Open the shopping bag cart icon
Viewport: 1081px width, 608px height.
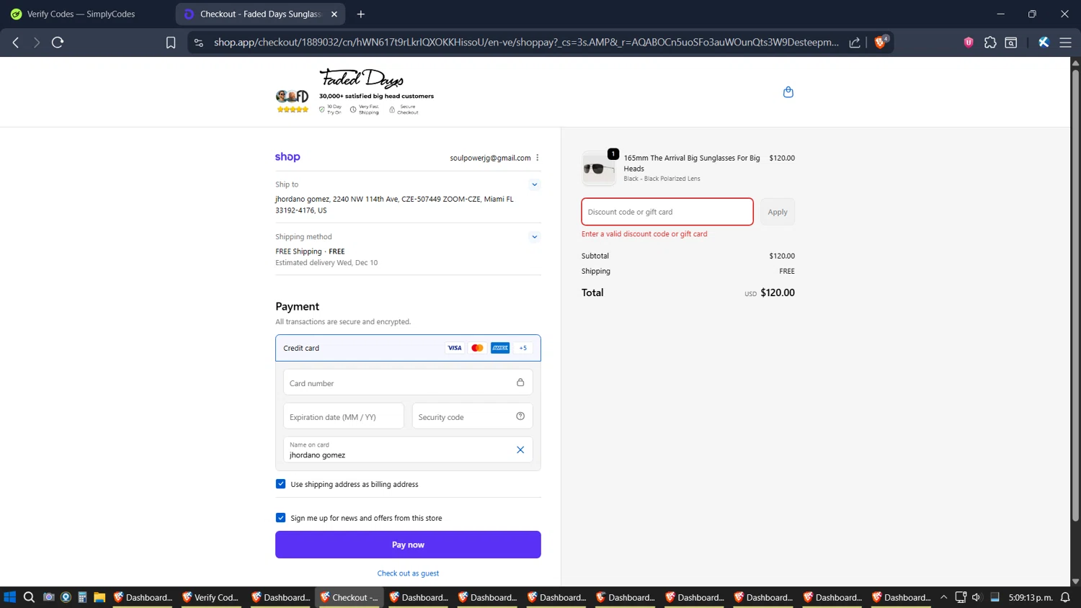788,91
